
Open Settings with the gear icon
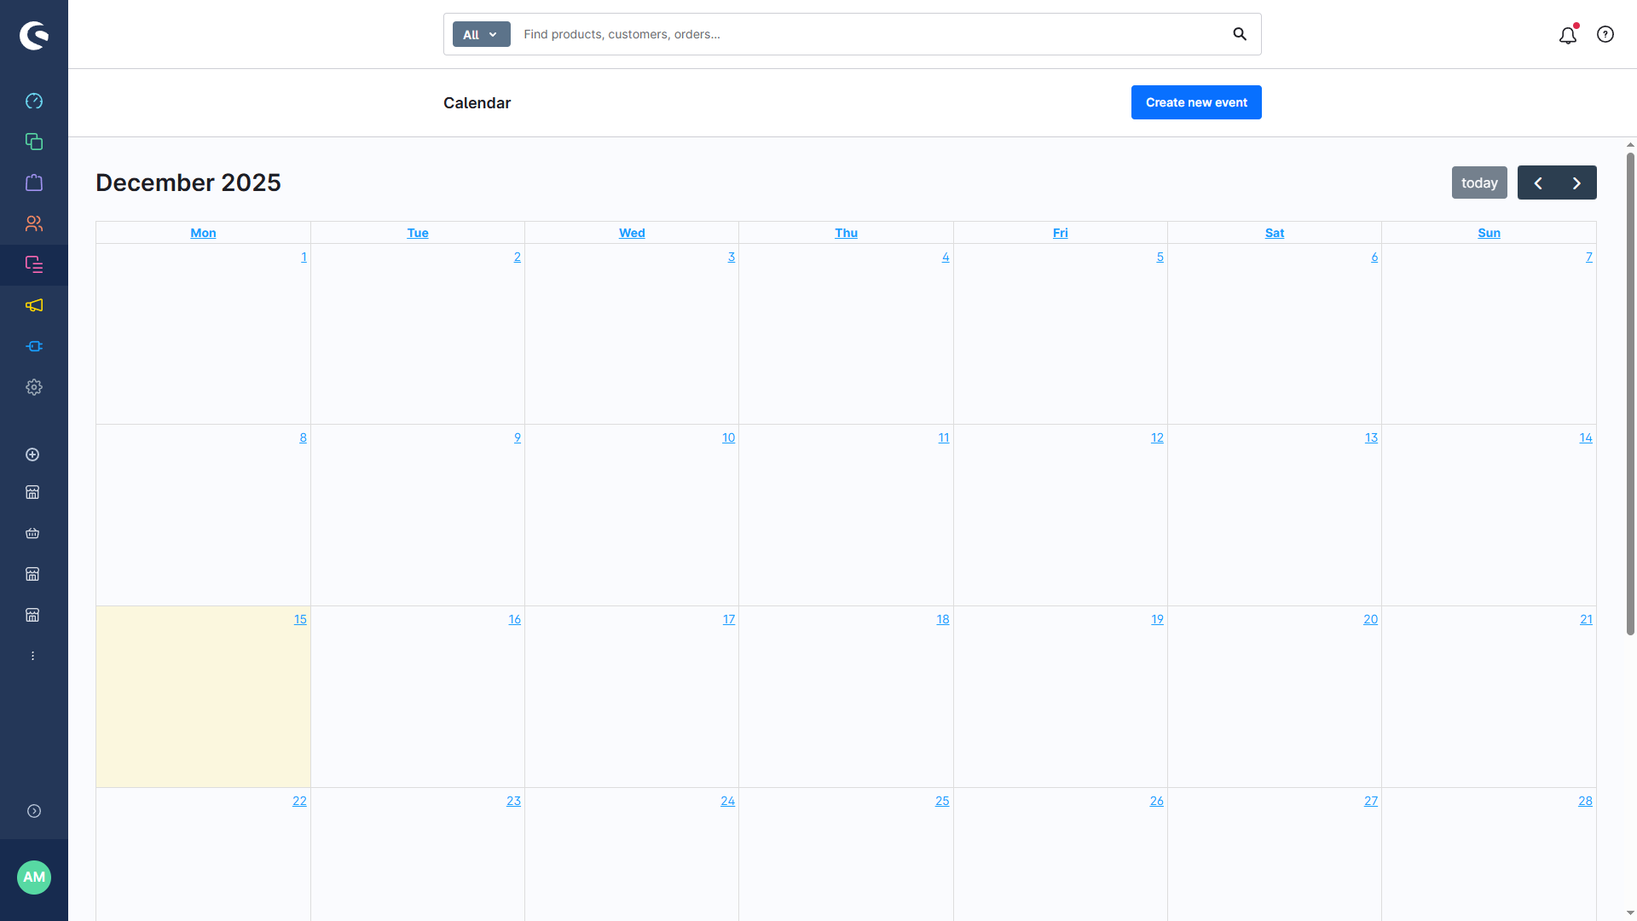pos(34,387)
